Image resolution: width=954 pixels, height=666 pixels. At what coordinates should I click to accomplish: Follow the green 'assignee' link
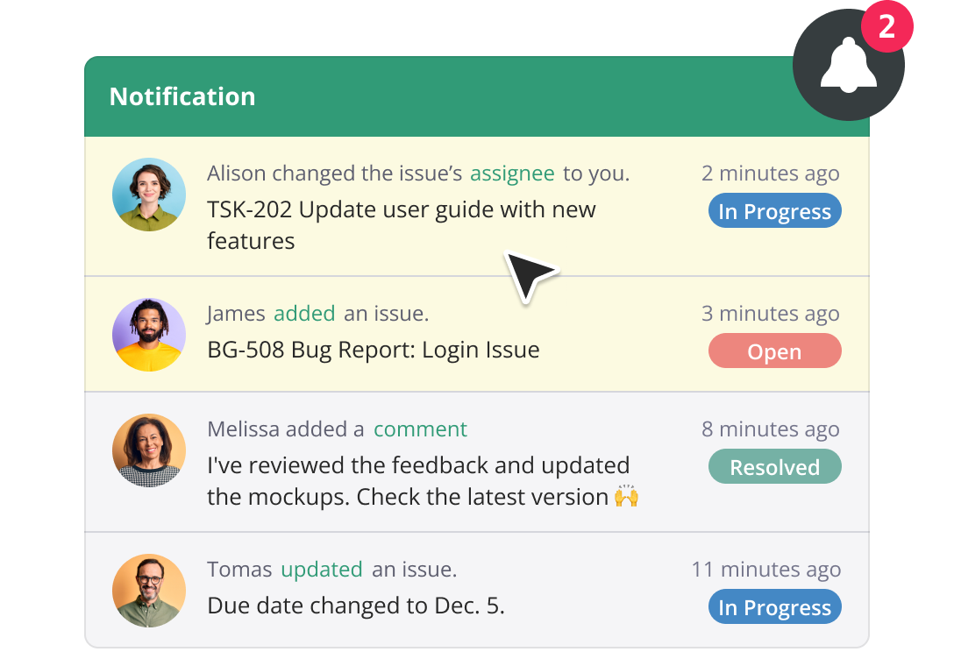click(x=512, y=174)
